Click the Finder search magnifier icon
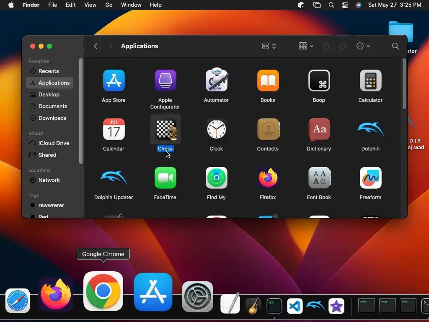 395,46
